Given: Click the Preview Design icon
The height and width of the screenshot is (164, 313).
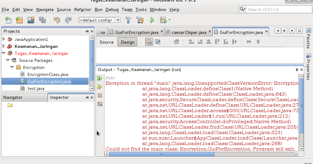Looking at the screenshot, I should 176,42.
